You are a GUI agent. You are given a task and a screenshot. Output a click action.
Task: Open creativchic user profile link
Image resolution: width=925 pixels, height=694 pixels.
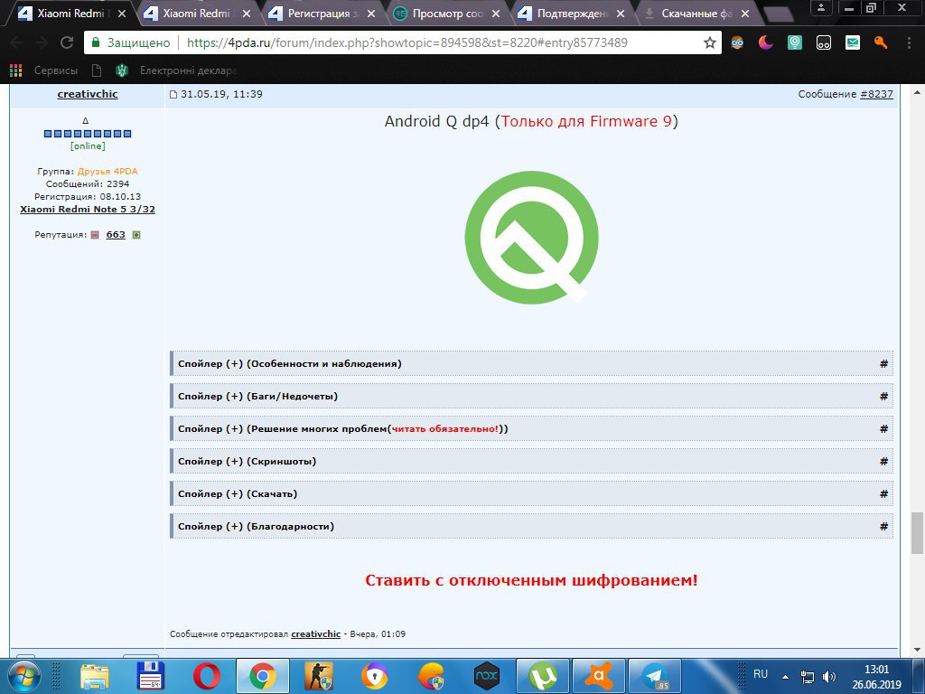pyautogui.click(x=88, y=94)
